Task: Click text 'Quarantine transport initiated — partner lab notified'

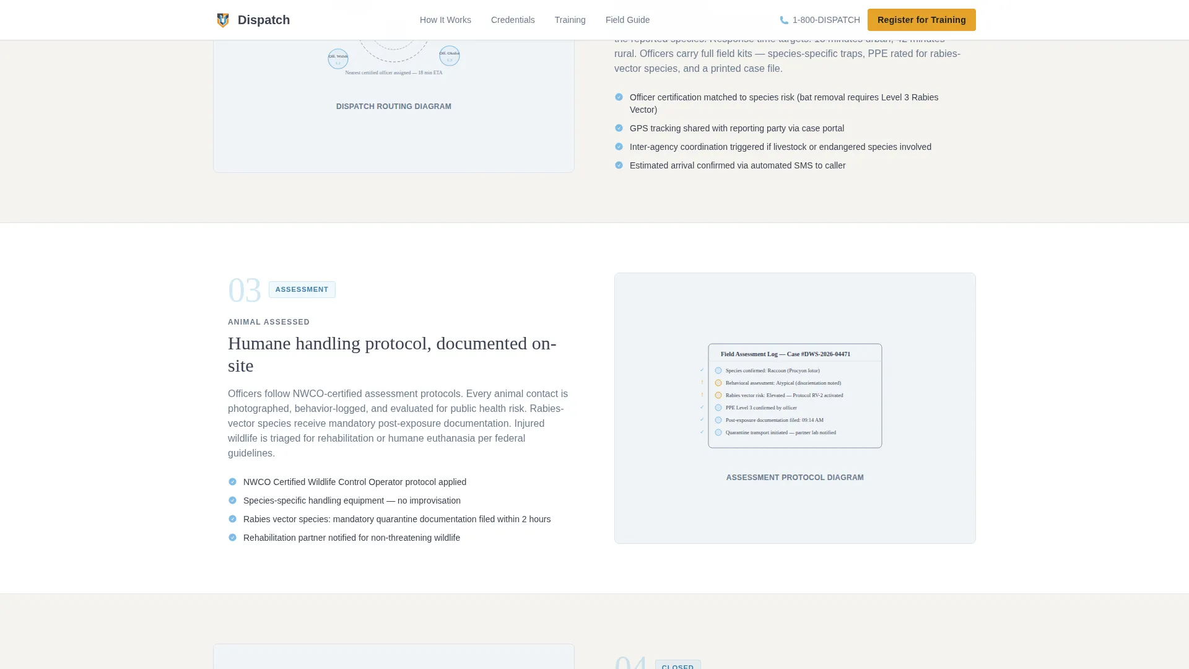Action: pos(781,432)
